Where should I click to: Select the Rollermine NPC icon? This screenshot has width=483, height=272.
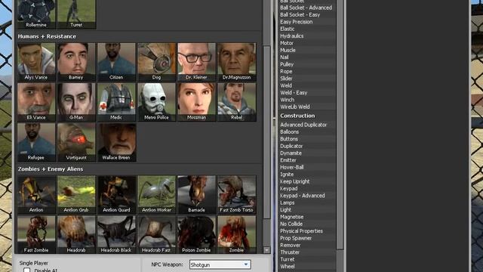[36, 14]
